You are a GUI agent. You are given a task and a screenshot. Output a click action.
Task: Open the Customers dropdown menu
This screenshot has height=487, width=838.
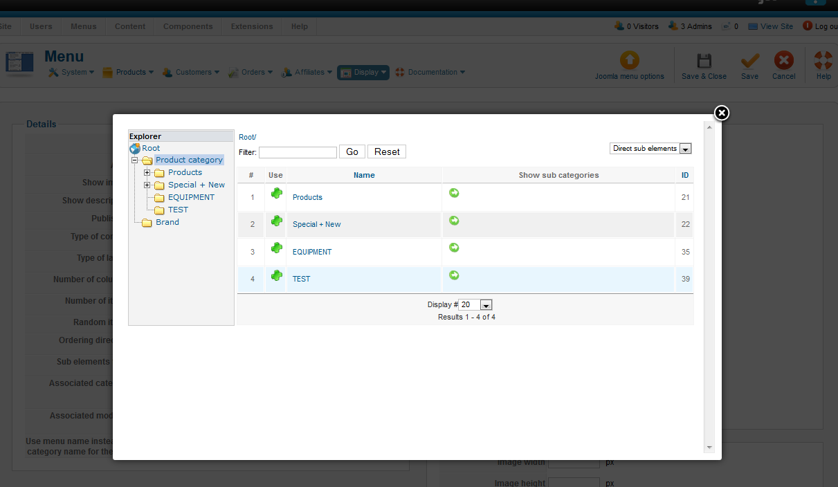191,72
